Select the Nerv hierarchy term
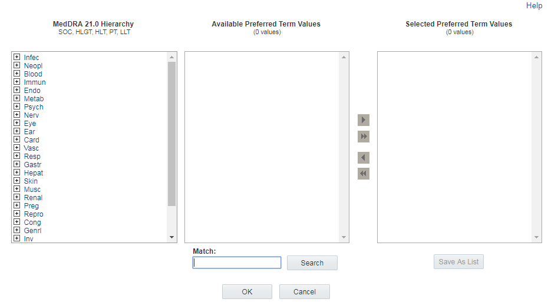This screenshot has width=548, height=302. pos(31,115)
